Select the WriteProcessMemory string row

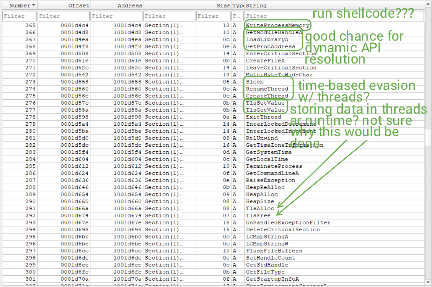pos(277,26)
